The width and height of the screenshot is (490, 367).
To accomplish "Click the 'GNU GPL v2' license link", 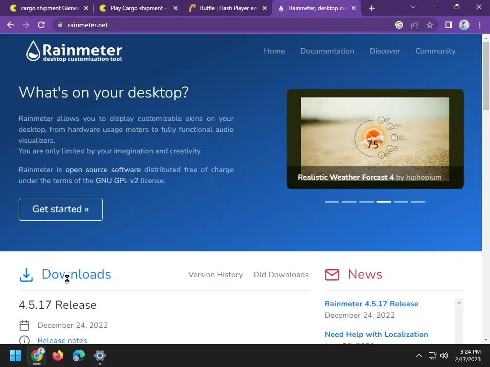I will 117,180.
